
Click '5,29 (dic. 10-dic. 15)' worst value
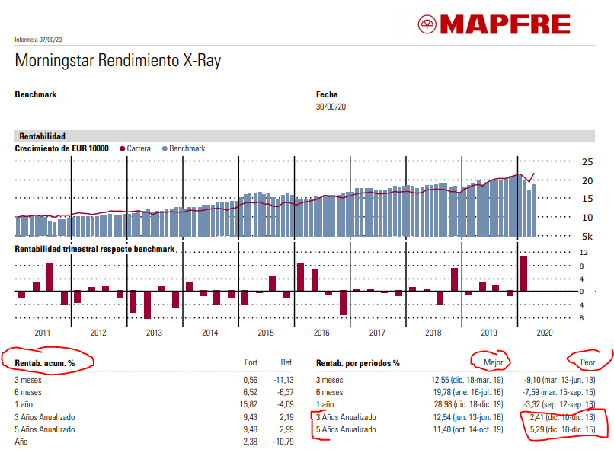coord(563,429)
